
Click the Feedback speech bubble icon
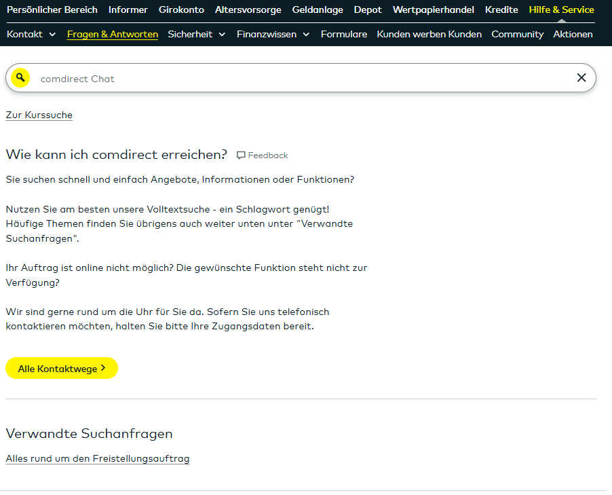tap(241, 155)
